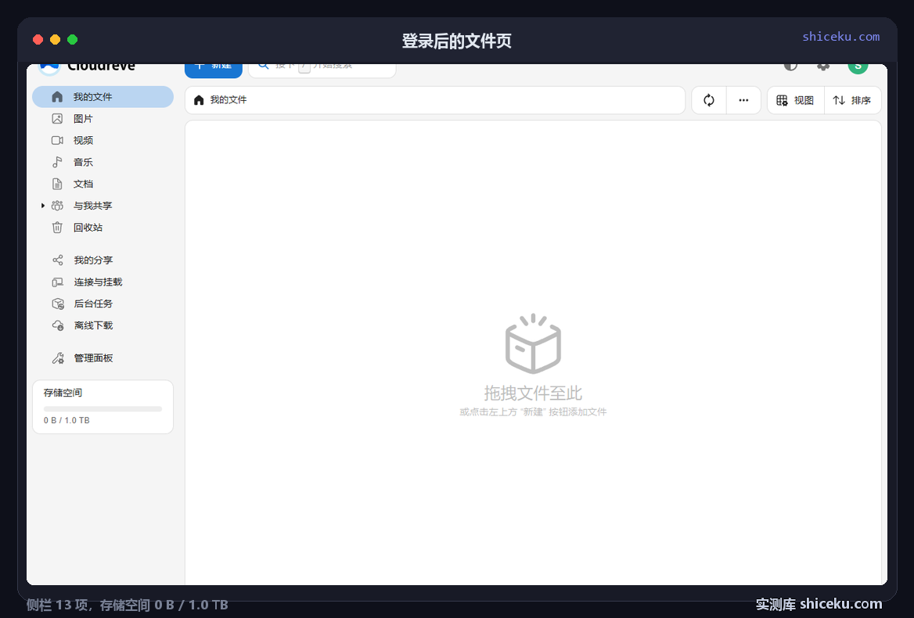Screen dimensions: 914x618
Task: Click the red window close button
Action: pyautogui.click(x=38, y=40)
